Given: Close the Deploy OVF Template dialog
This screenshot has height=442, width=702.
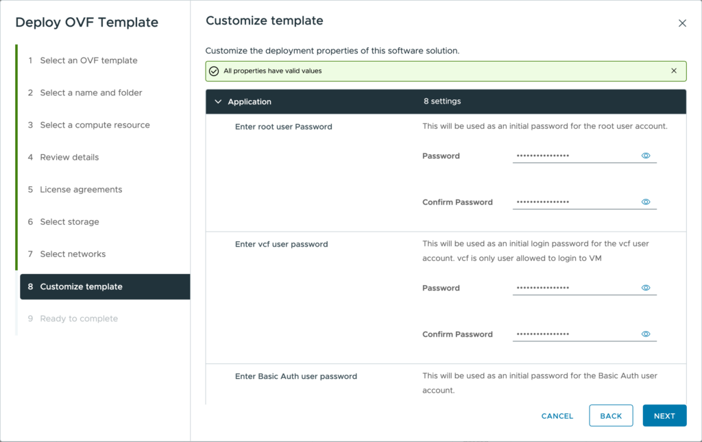Looking at the screenshot, I should pyautogui.click(x=682, y=23).
